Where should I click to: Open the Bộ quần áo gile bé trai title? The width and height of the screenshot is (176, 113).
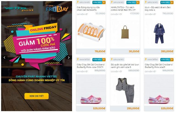125,66
